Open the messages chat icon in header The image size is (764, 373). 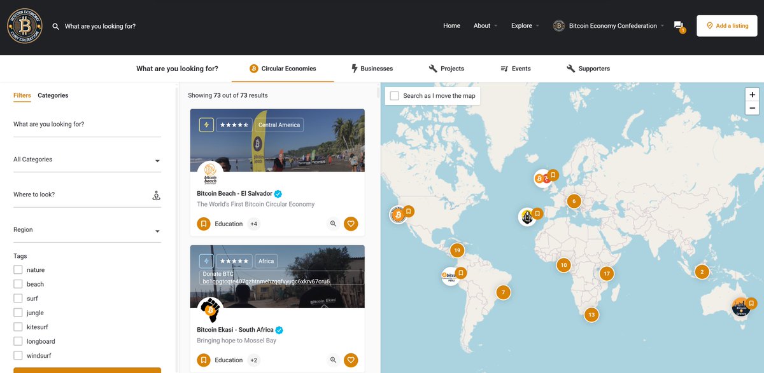(679, 25)
